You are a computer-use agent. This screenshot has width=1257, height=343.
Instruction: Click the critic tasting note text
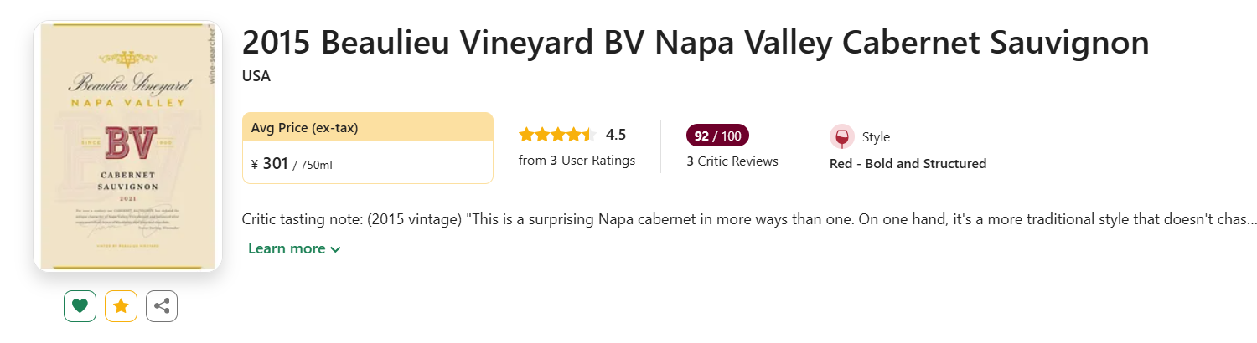click(749, 221)
